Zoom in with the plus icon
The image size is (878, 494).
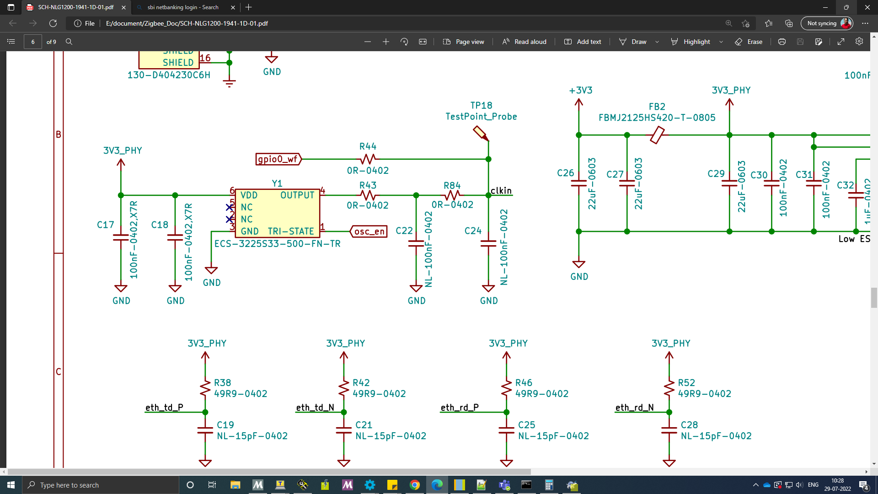[386, 42]
